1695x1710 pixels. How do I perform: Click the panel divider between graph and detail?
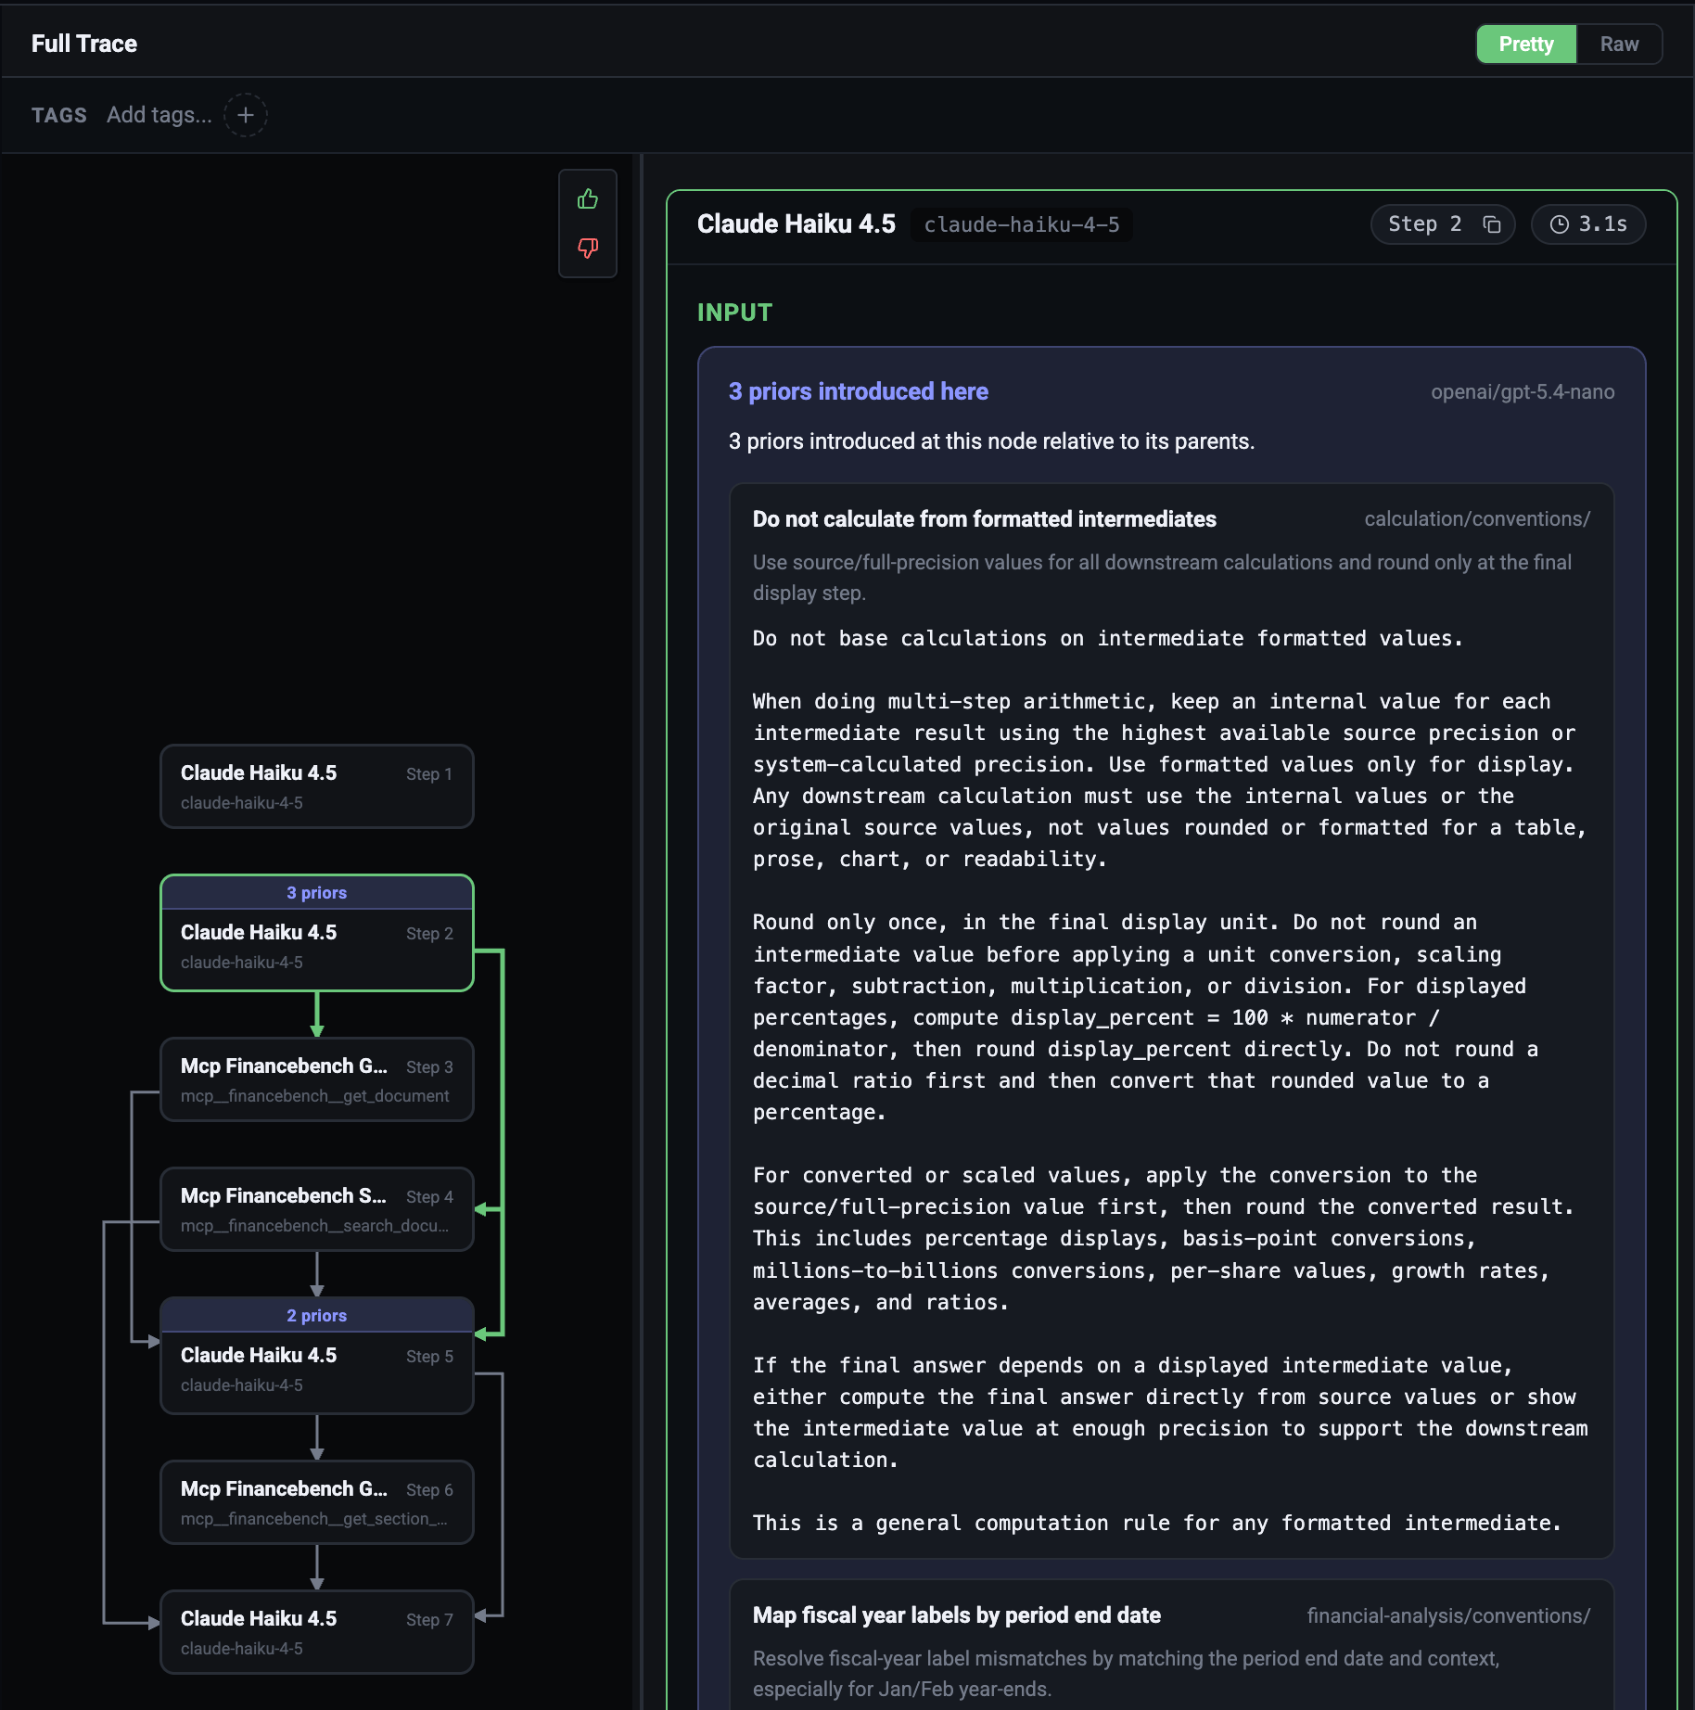[x=642, y=931]
